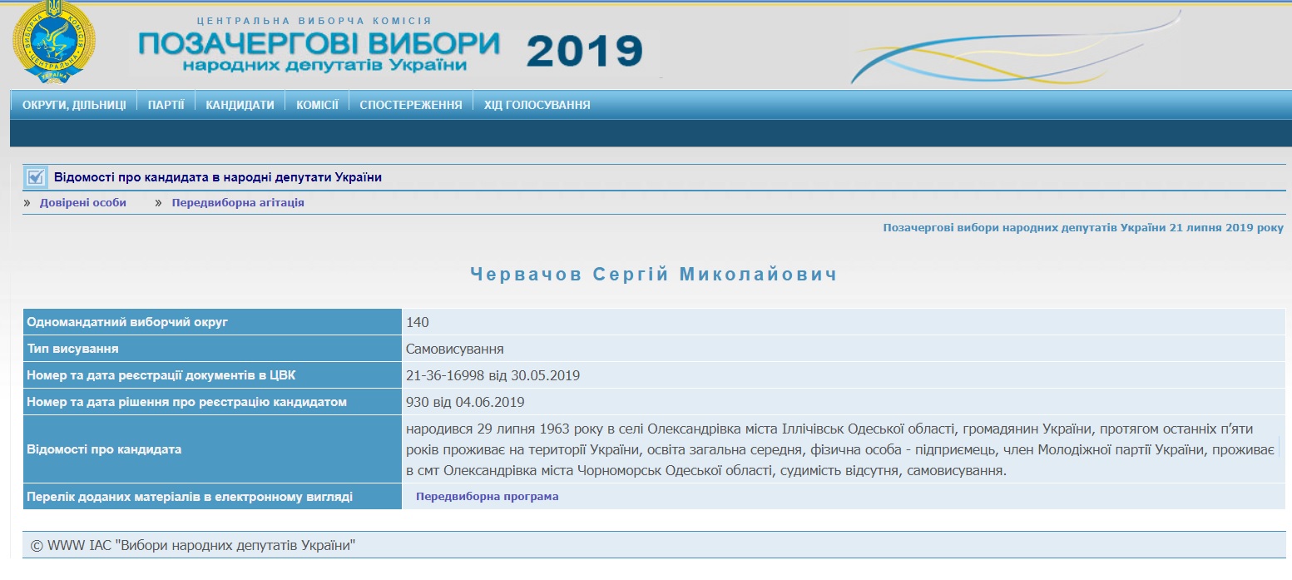Click the Тип висування row label

[212, 349]
